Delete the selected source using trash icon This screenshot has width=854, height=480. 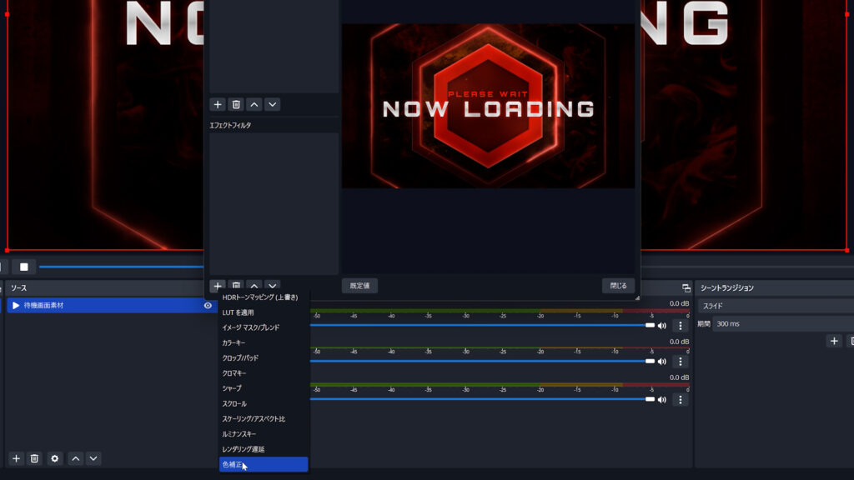[x=34, y=458]
